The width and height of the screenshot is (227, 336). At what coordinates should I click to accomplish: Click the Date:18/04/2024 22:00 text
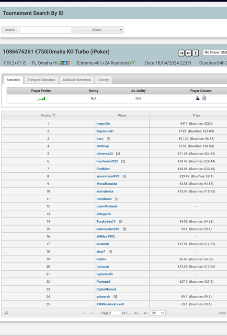pos(168,63)
